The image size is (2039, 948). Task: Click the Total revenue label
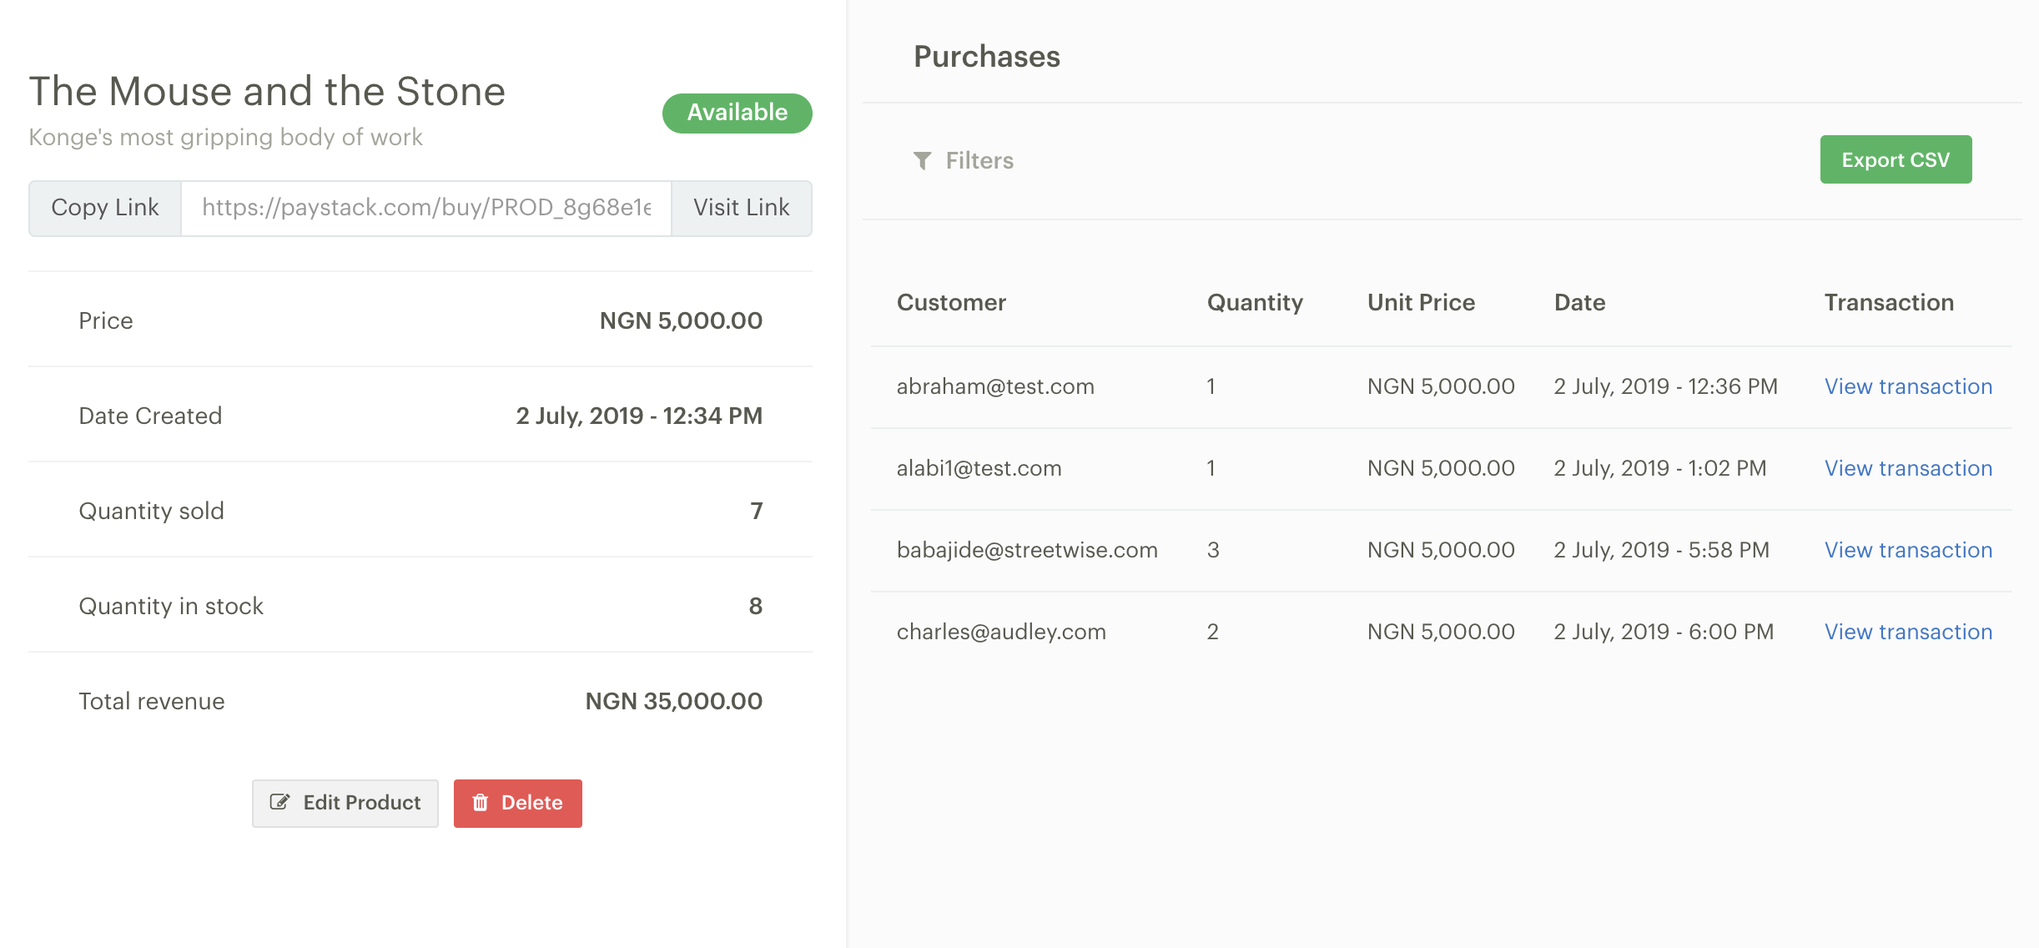point(152,701)
